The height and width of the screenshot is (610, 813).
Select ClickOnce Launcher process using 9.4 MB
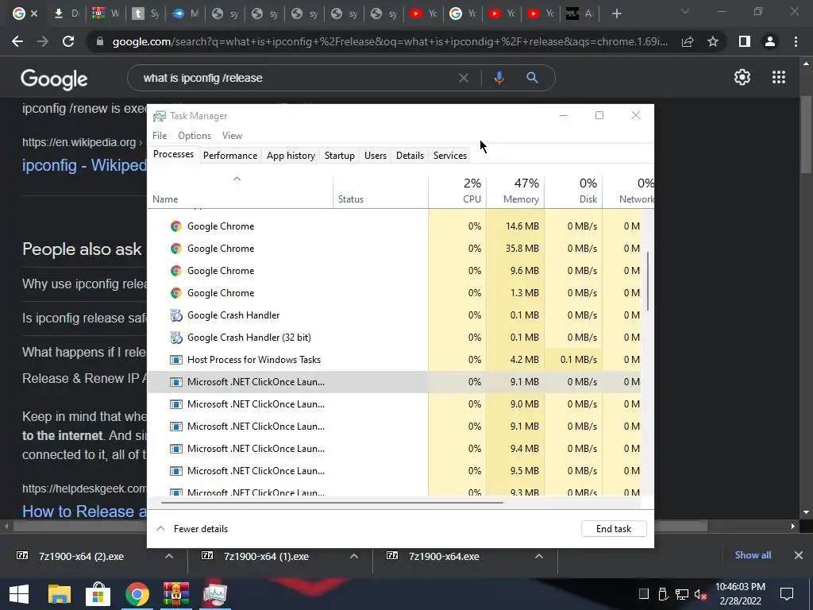[394, 449]
